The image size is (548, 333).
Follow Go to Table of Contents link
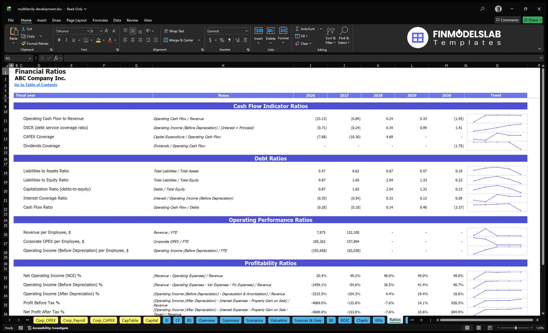pos(36,85)
